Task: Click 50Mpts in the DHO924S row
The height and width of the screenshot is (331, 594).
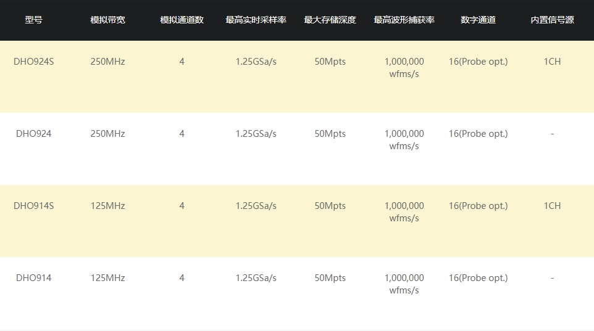Action: tap(330, 62)
